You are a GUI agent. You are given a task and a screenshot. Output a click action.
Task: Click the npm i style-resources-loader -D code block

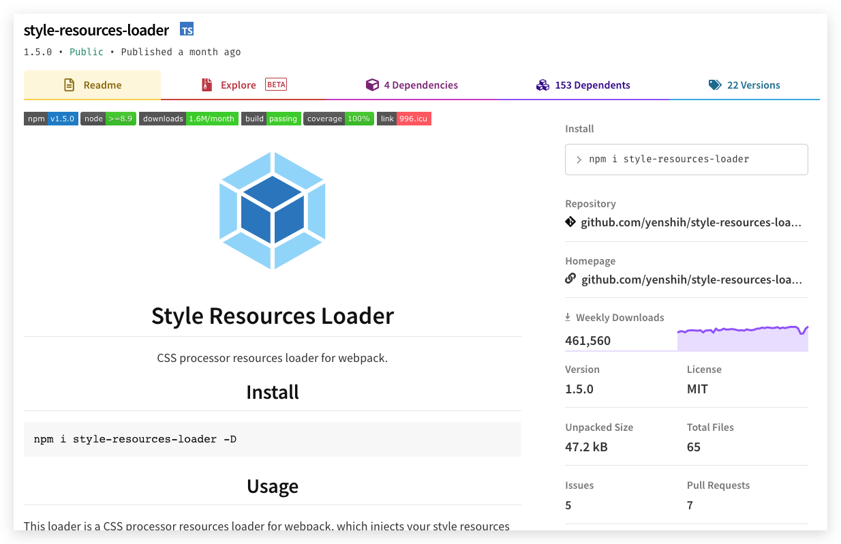coord(273,439)
